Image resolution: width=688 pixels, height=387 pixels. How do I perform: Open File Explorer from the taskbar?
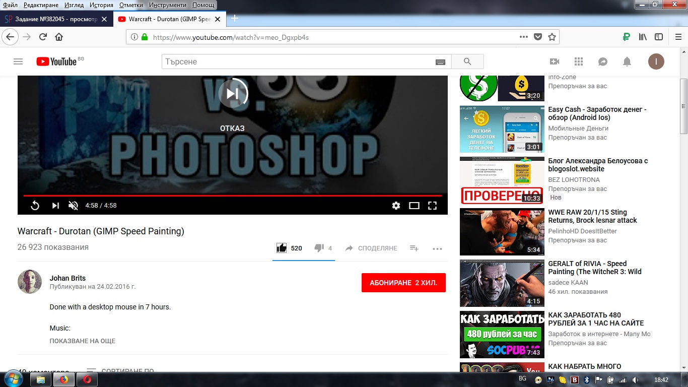coord(41,379)
